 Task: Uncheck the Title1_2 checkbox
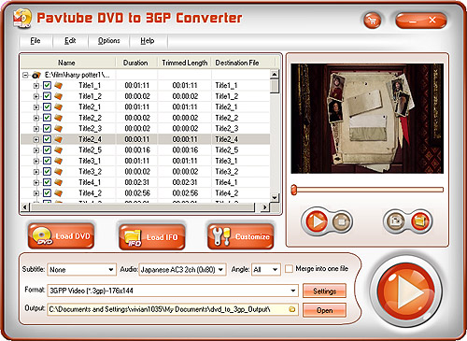click(47, 96)
